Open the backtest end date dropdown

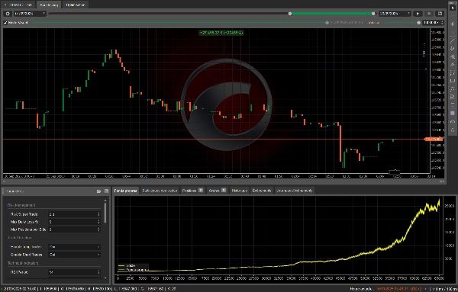[395, 14]
